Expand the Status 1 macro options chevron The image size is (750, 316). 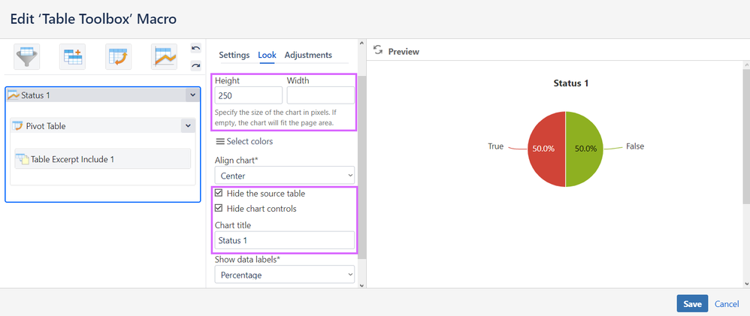pyautogui.click(x=192, y=95)
